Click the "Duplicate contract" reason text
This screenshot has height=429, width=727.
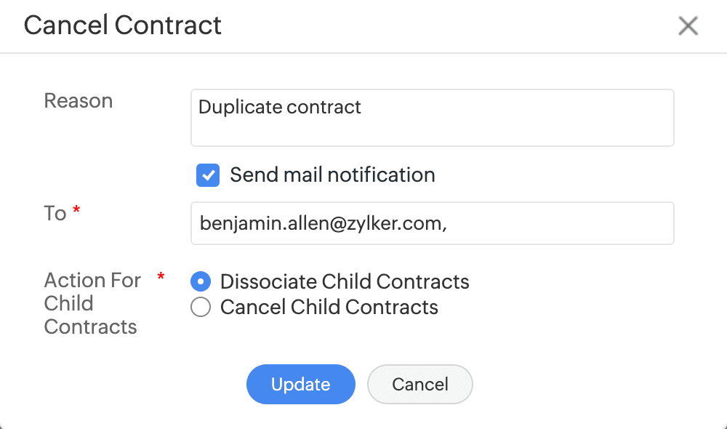(280, 108)
